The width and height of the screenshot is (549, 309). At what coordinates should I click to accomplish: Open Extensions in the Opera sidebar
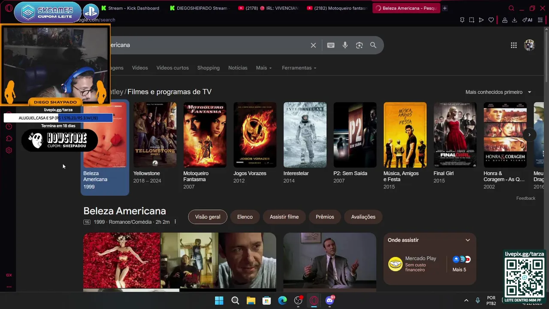click(x=9, y=138)
